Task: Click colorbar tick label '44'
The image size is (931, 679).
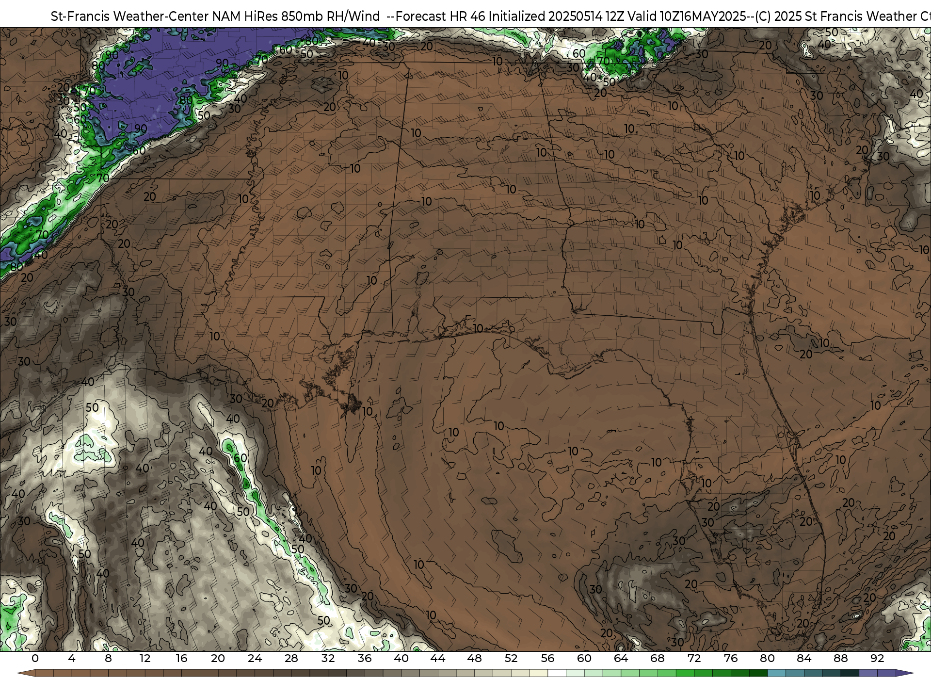Action: (x=438, y=658)
